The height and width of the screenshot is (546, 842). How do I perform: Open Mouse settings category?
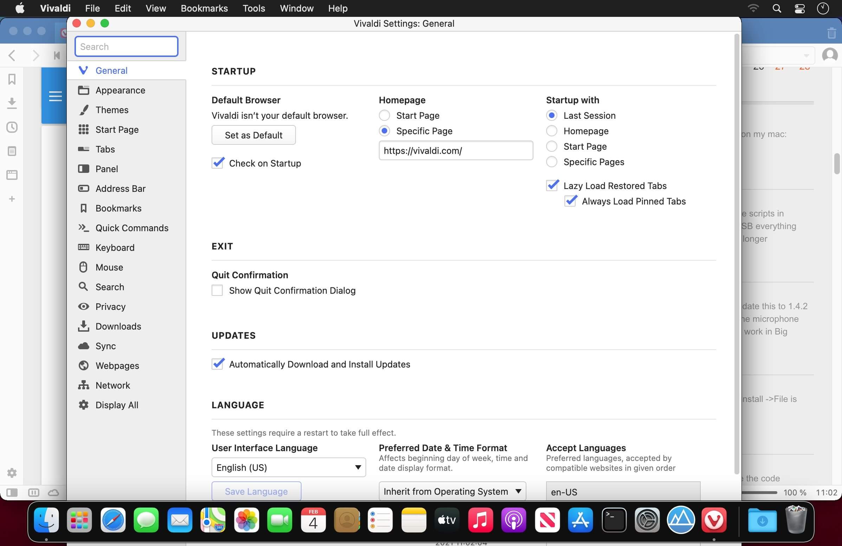126,267
